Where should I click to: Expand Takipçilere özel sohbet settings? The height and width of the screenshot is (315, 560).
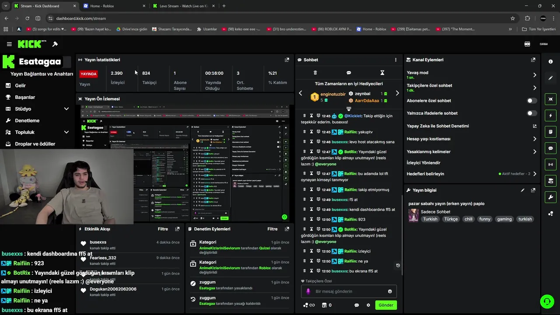(535, 88)
